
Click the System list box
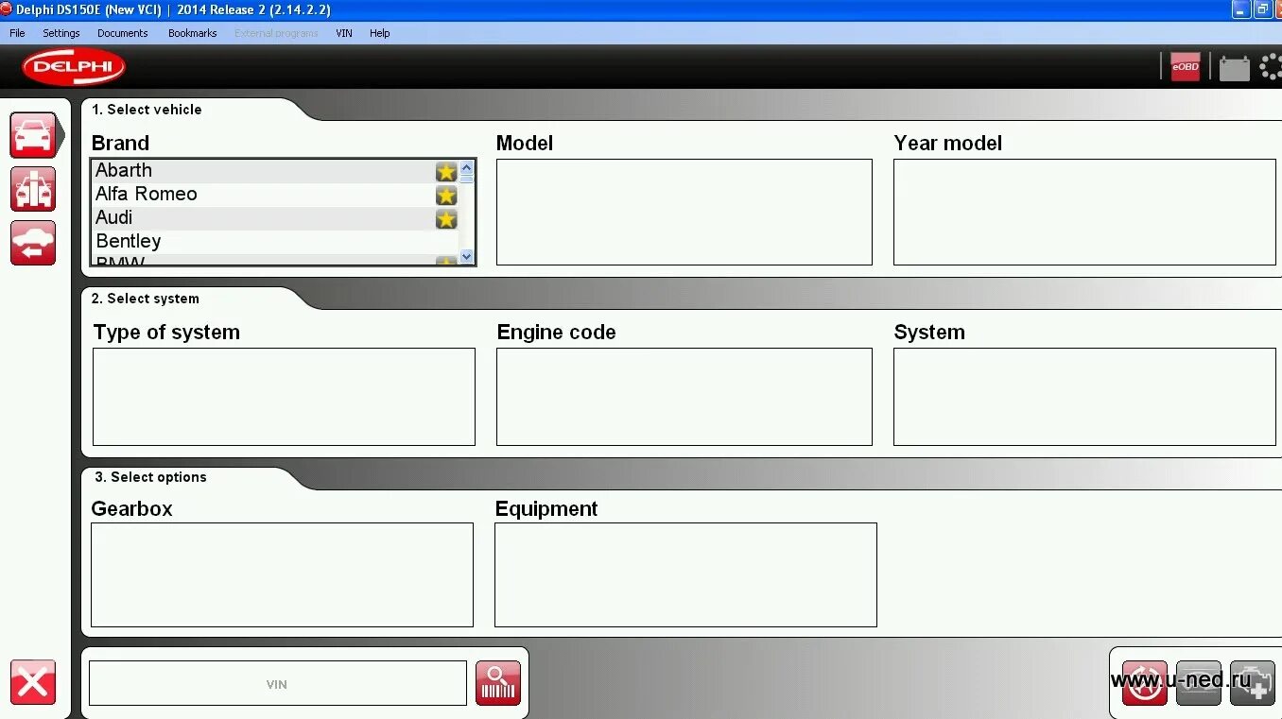pos(1084,397)
